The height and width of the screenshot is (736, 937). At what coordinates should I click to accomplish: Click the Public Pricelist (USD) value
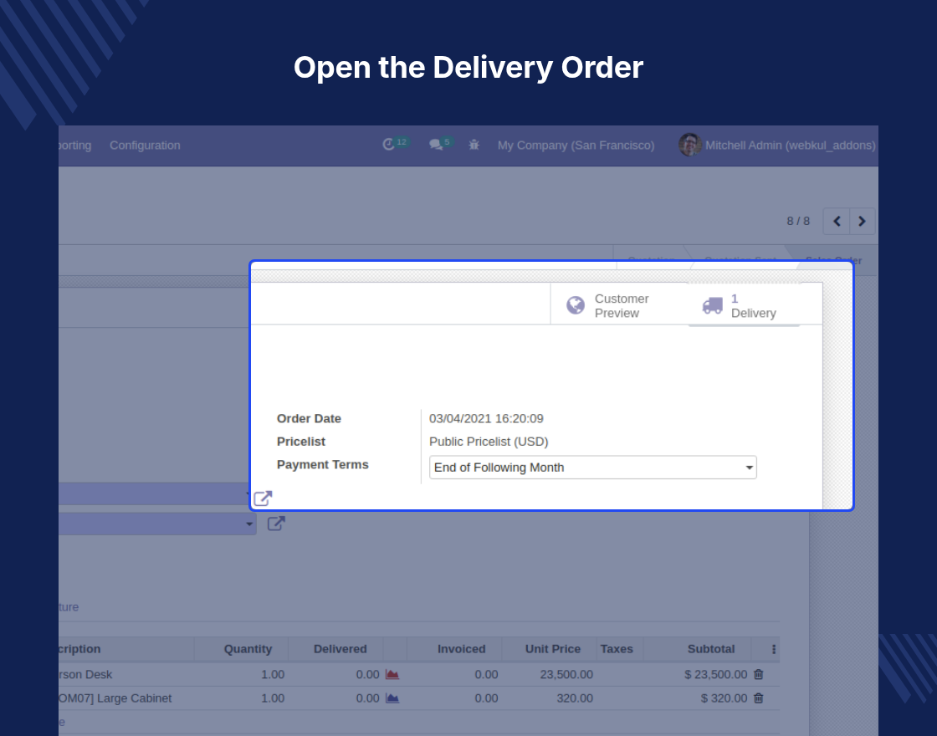click(489, 442)
